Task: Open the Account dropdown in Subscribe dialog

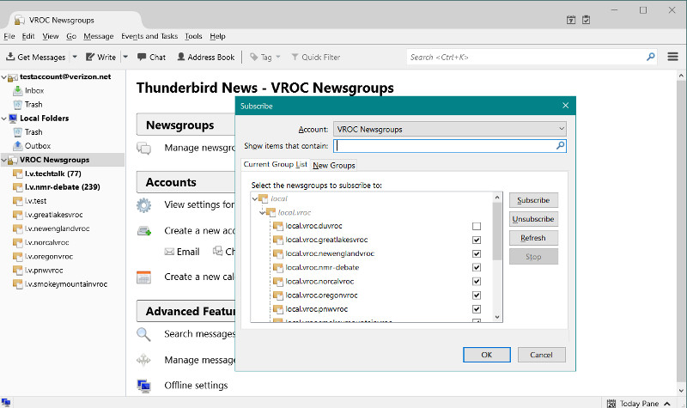Action: pos(449,130)
